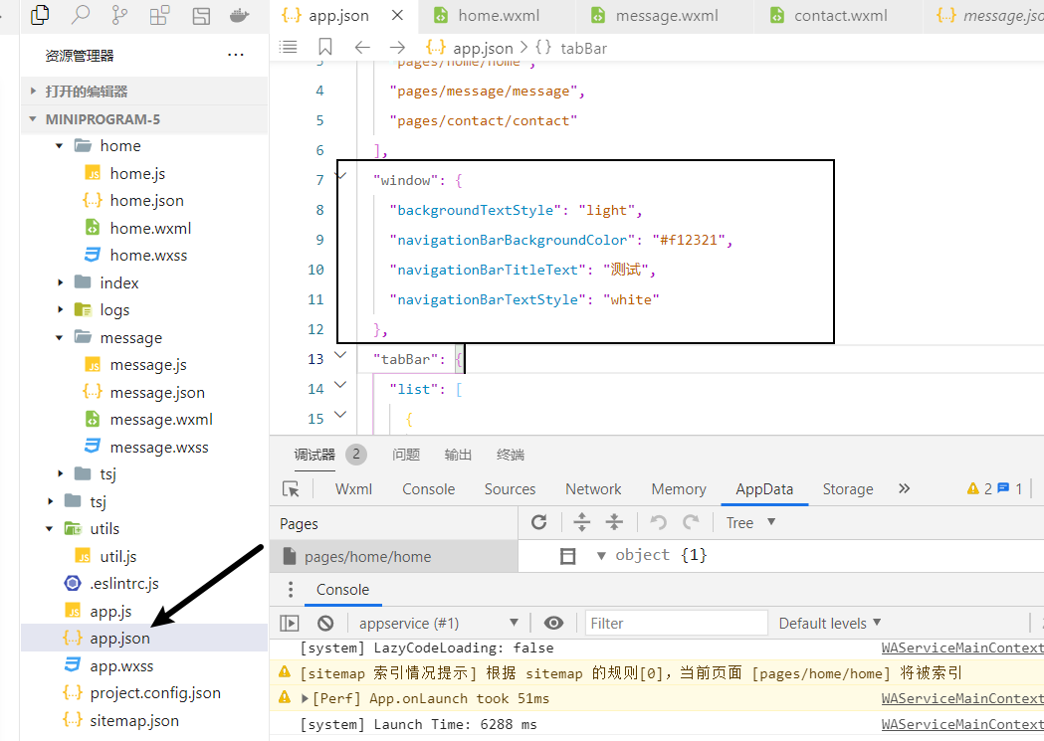Fold the tabBar block at line 13
Viewport: 1044px width, 741px height.
click(340, 356)
